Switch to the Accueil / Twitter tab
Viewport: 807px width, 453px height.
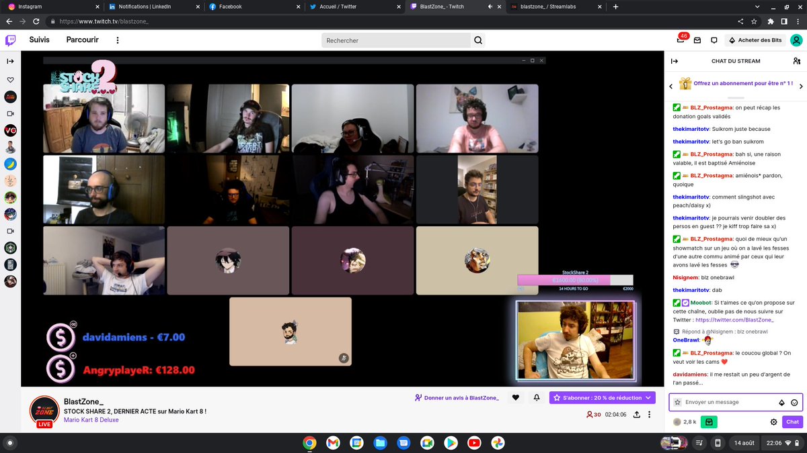click(354, 7)
